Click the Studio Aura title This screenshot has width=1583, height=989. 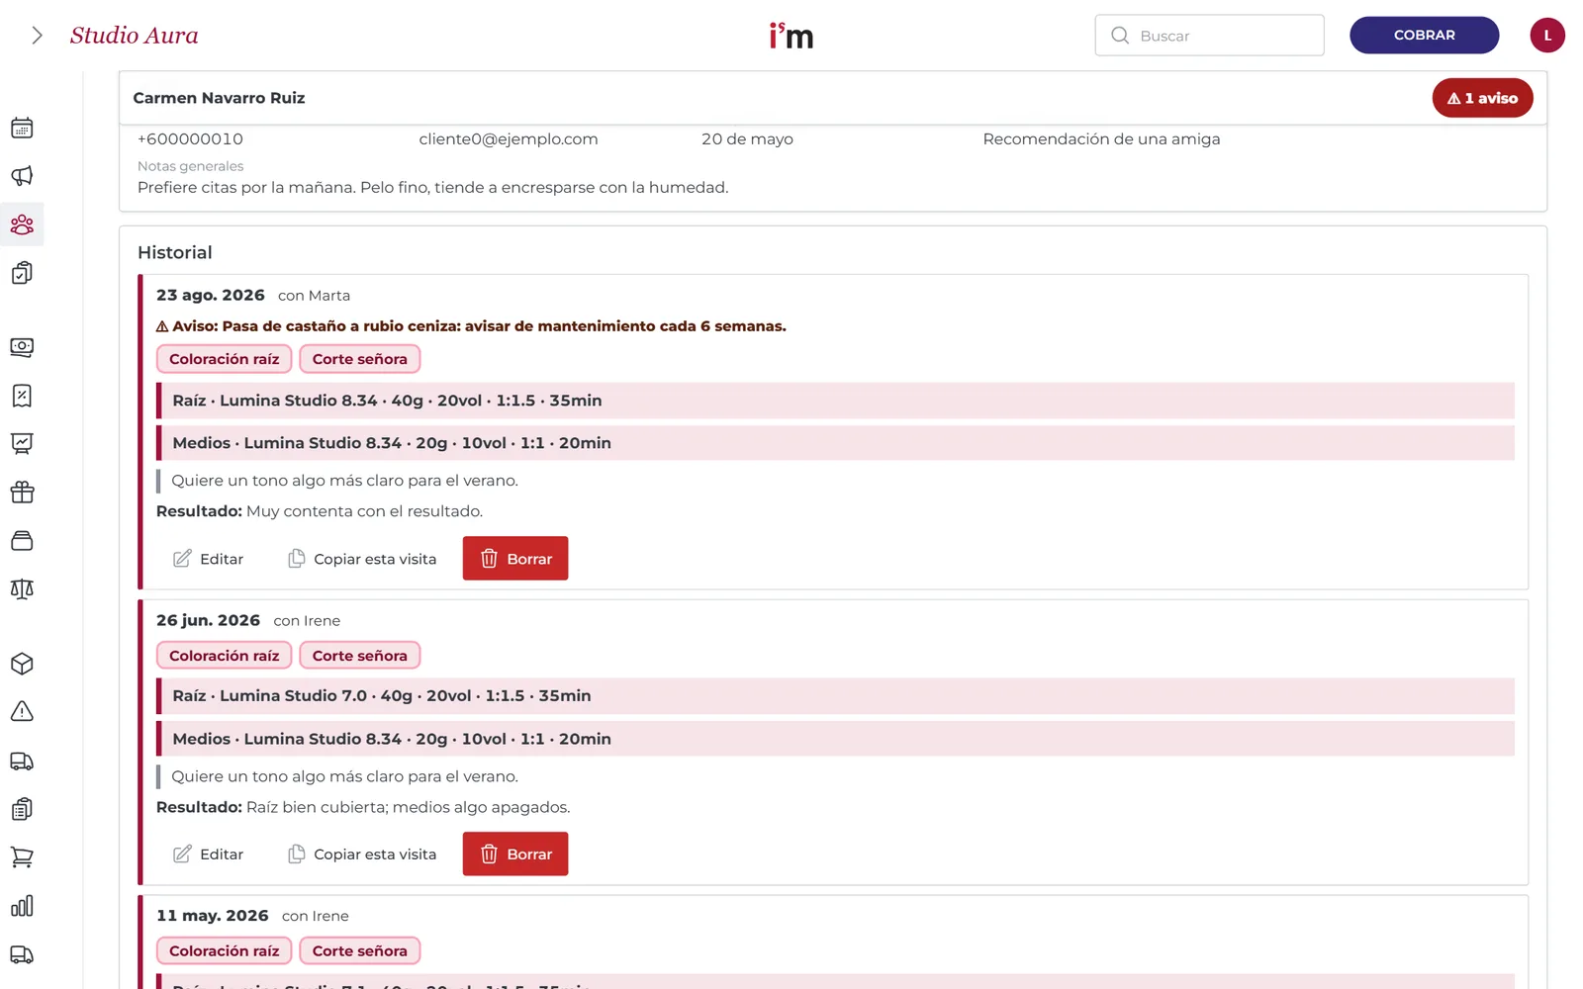tap(134, 36)
